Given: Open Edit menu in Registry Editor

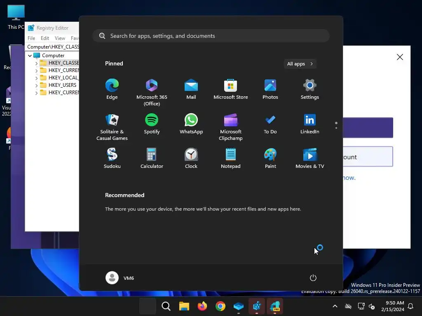Looking at the screenshot, I should pyautogui.click(x=45, y=38).
